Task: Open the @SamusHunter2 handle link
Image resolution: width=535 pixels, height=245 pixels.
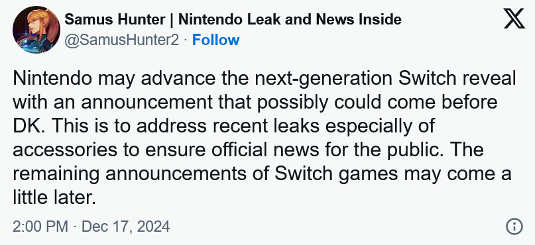Action: coord(122,40)
